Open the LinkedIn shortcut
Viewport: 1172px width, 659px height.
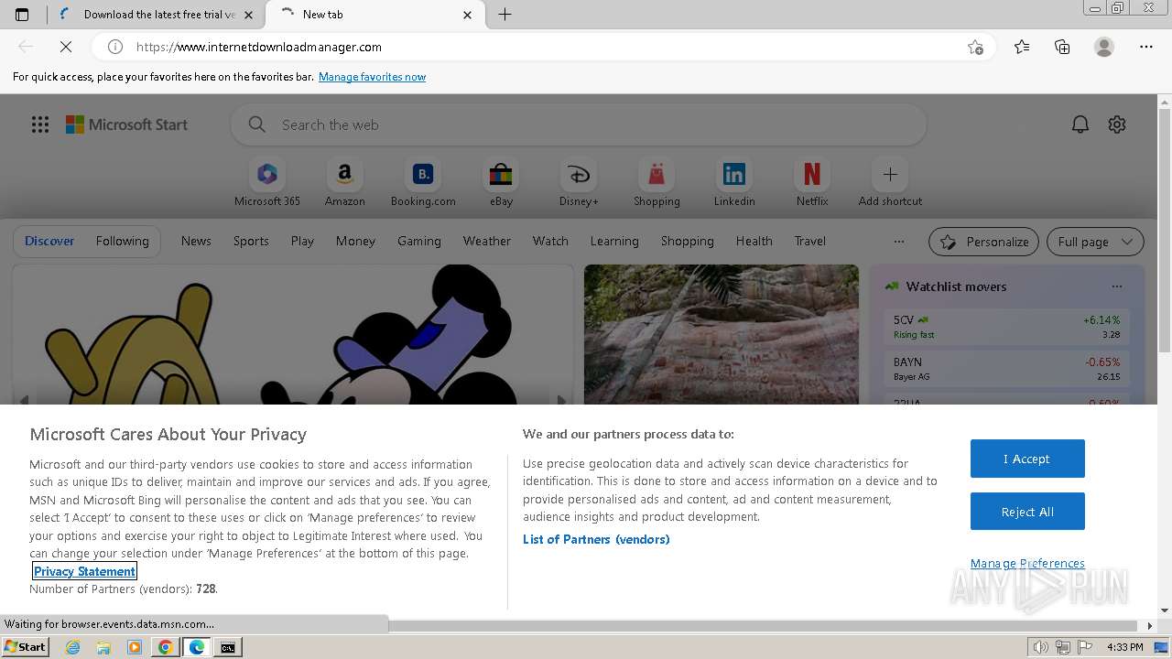(x=734, y=183)
